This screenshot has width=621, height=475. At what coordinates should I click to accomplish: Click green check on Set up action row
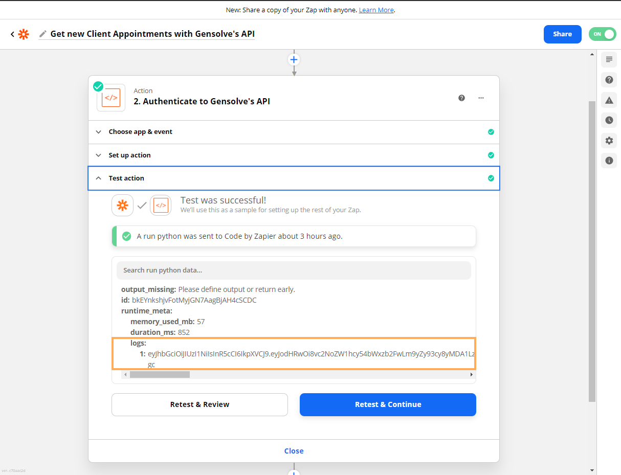pyautogui.click(x=491, y=155)
